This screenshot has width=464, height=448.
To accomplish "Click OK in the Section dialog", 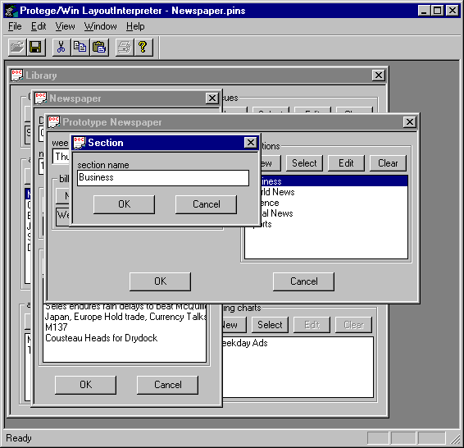I will click(x=124, y=204).
